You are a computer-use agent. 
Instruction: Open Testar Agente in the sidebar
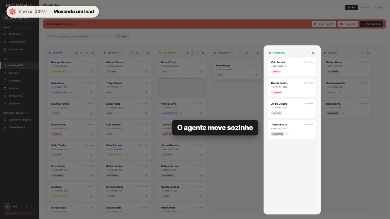(x=19, y=127)
